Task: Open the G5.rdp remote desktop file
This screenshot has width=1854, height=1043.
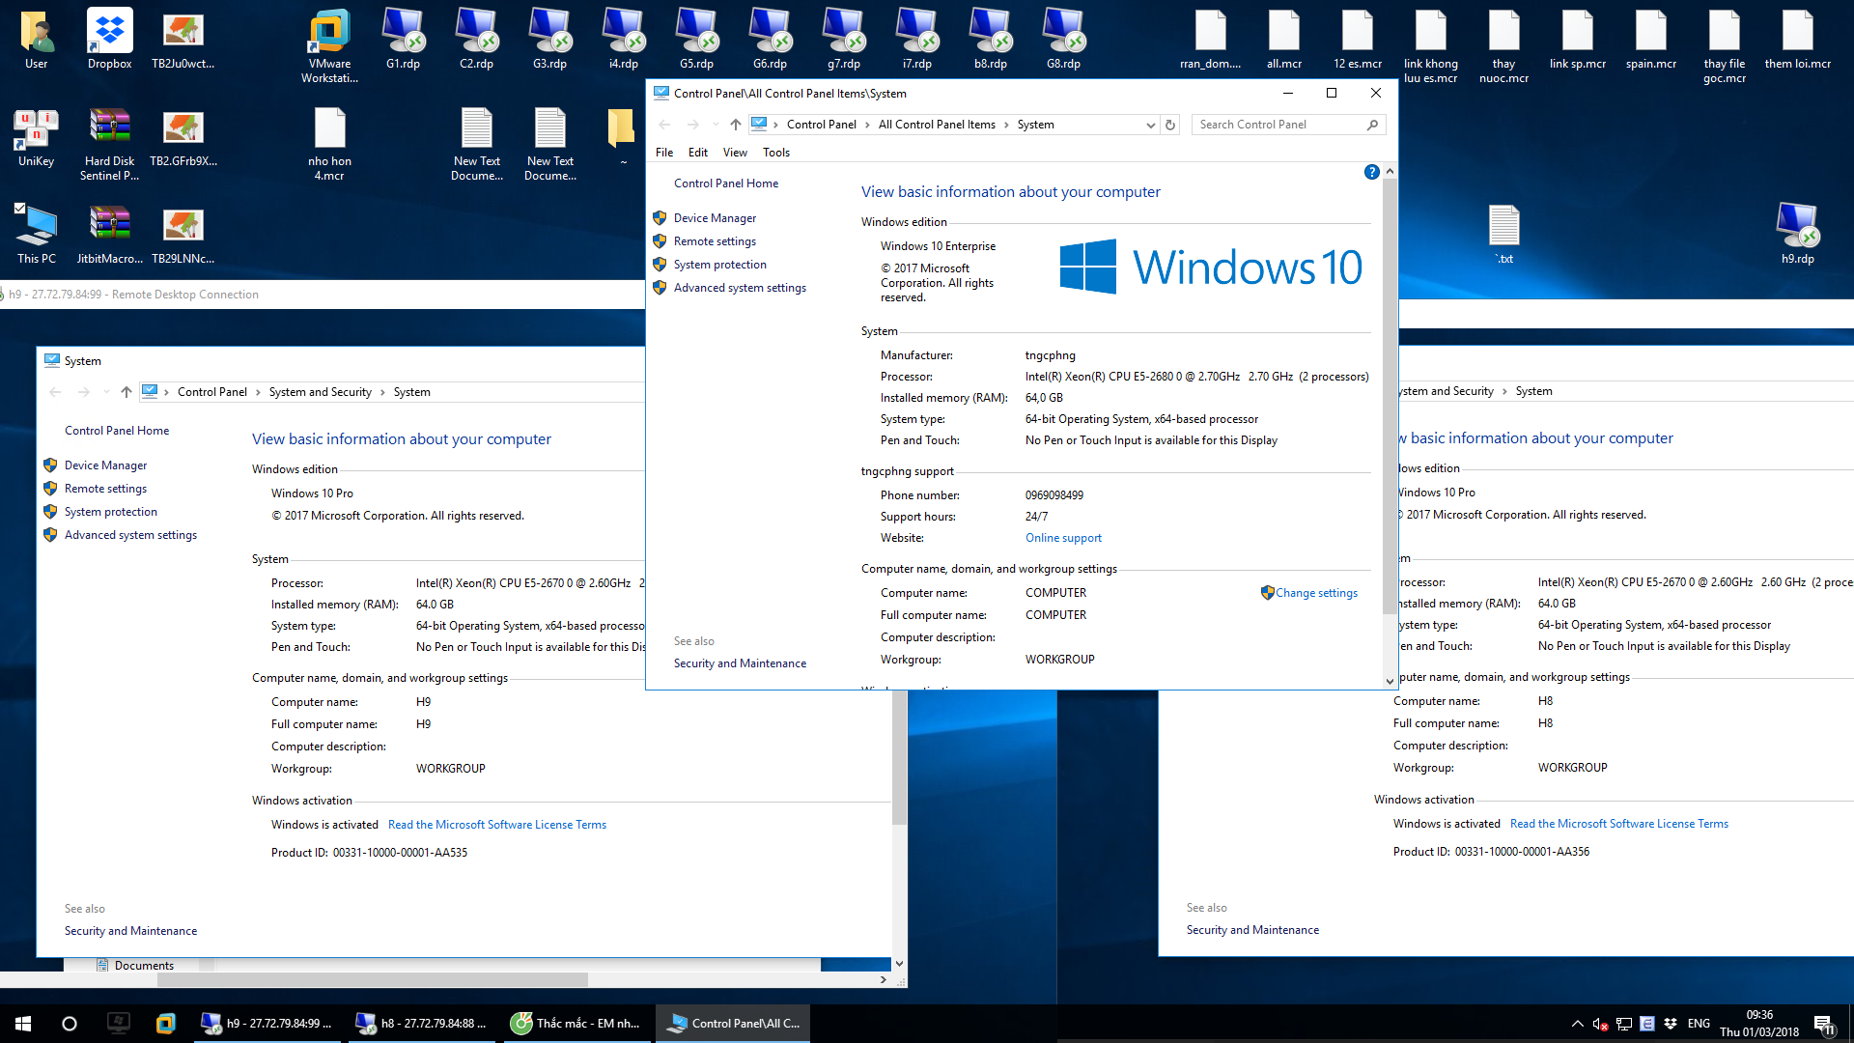Action: 696,39
